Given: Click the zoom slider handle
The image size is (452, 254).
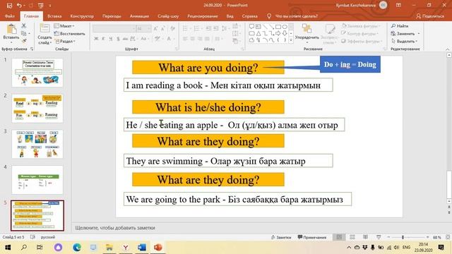Looking at the screenshot, I should [x=403, y=237].
